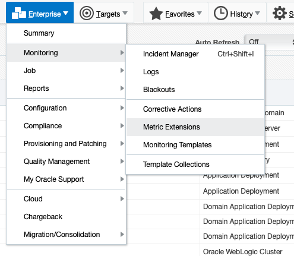Expand the Migration/Consolidation submenu arrow

(x=122, y=235)
